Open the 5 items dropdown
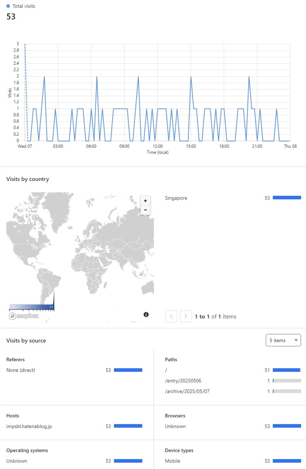Viewport: 306px width, 469px height. click(283, 340)
